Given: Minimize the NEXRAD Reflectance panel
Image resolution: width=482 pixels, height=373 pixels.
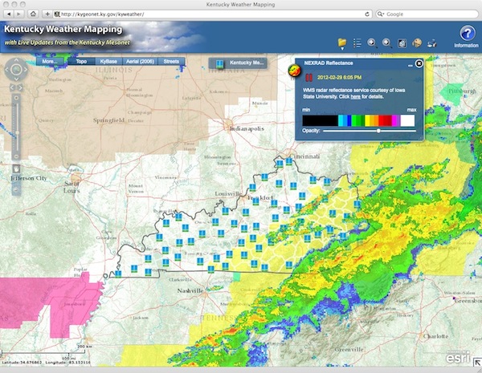Looking at the screenshot, I should 410,65.
